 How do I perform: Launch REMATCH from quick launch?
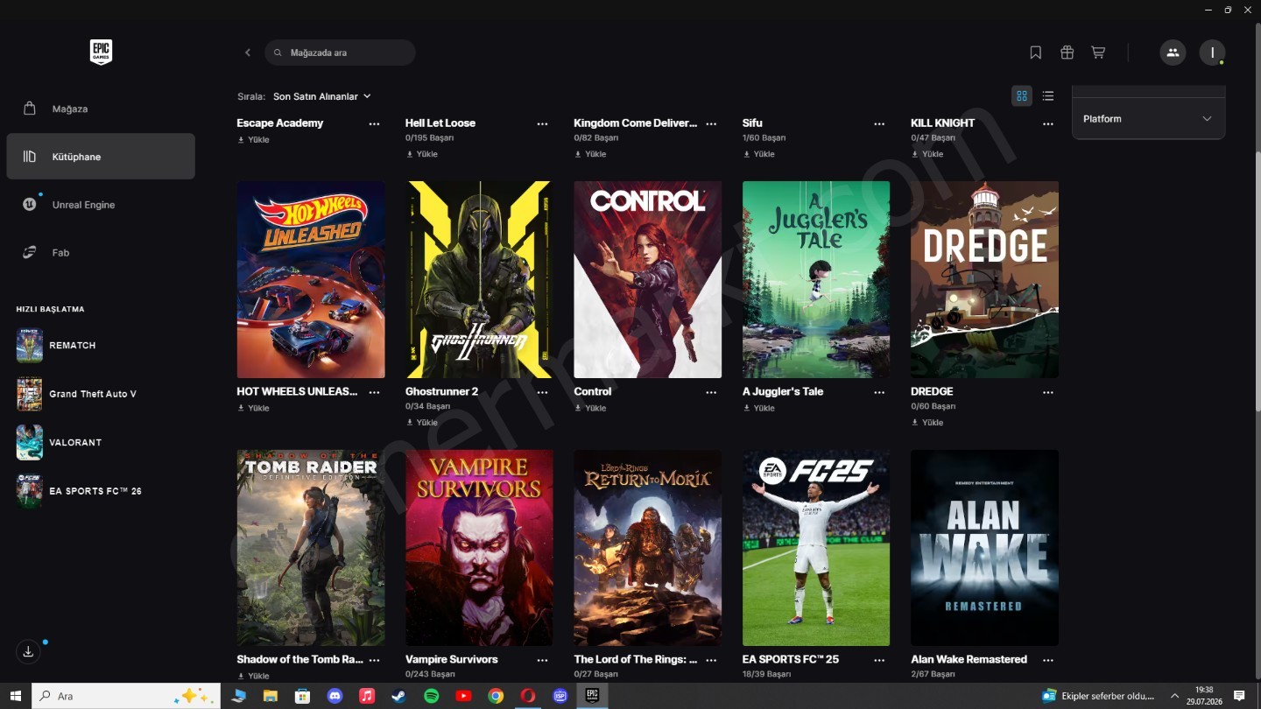pos(101,346)
